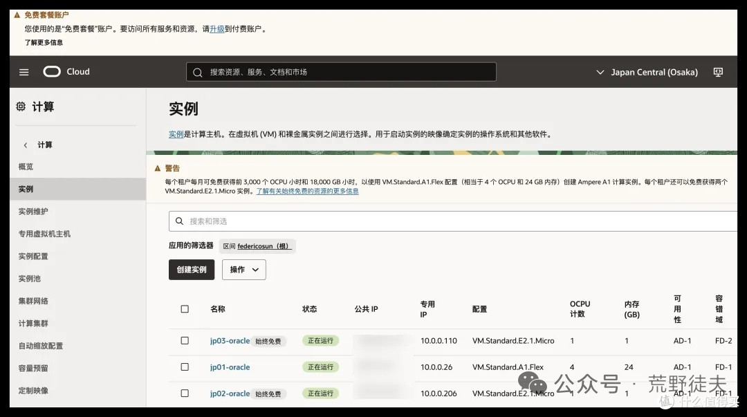
Task: Click the 内存 (GB) column header
Action: click(x=631, y=309)
